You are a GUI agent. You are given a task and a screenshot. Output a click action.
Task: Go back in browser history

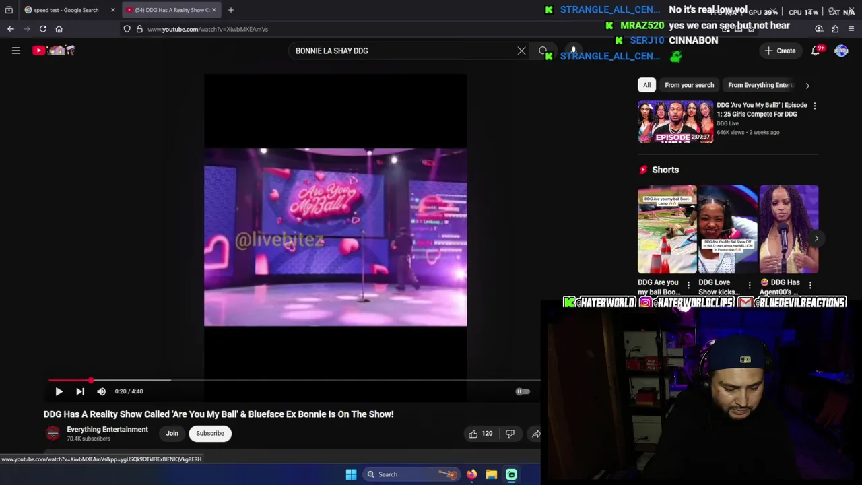[11, 29]
